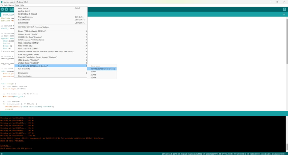Viewport: 288px width, 155px height.
Task: Select Burn Bootloader
Action: (x=51, y=76)
